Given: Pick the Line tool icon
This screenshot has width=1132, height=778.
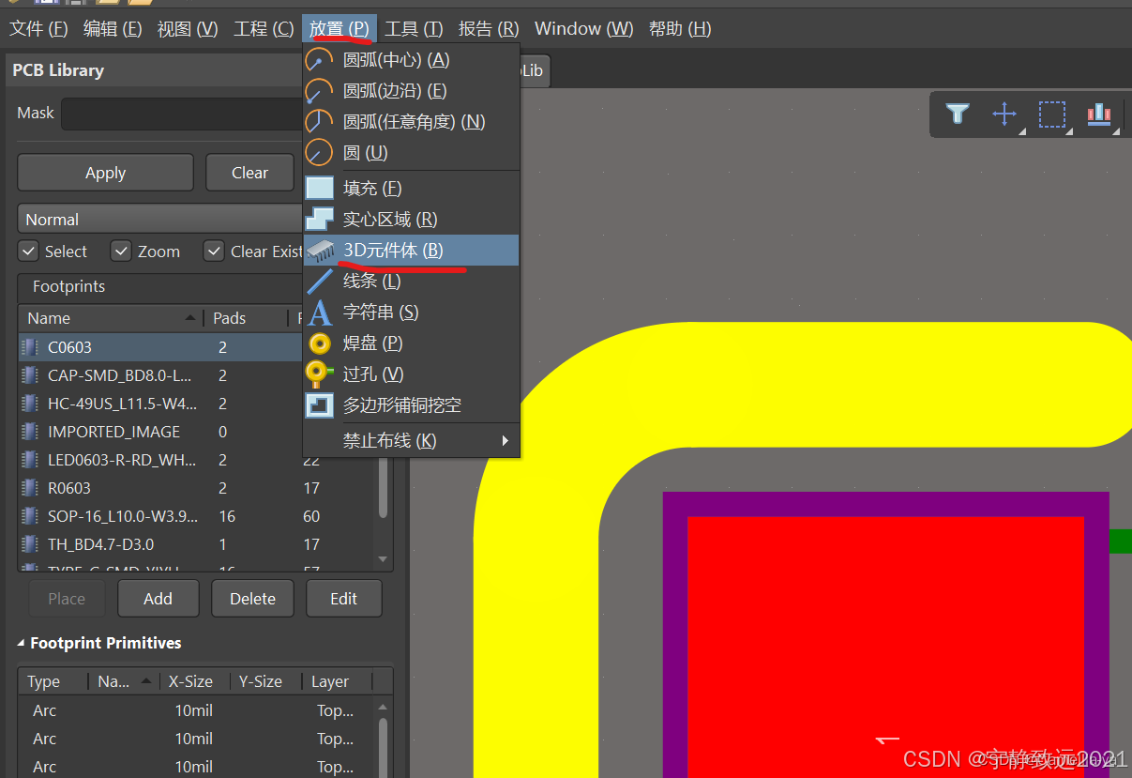Looking at the screenshot, I should (x=320, y=281).
